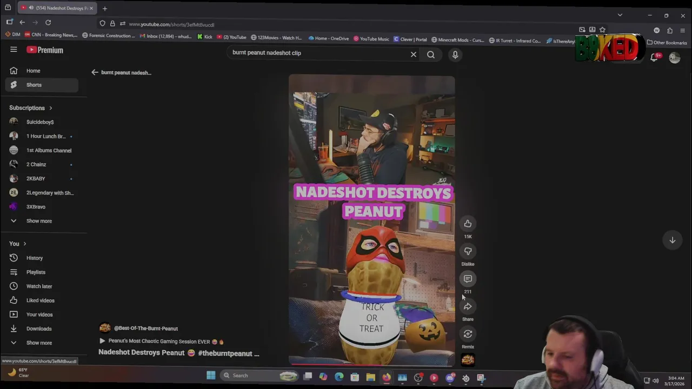Image resolution: width=692 pixels, height=389 pixels.
Task: Open the account avatar menu
Action: click(675, 57)
